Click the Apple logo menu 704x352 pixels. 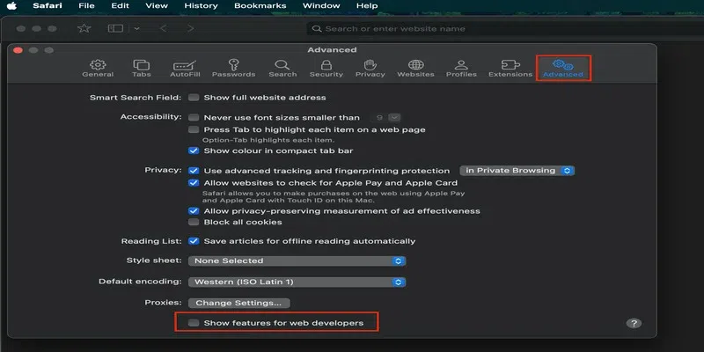[11, 6]
